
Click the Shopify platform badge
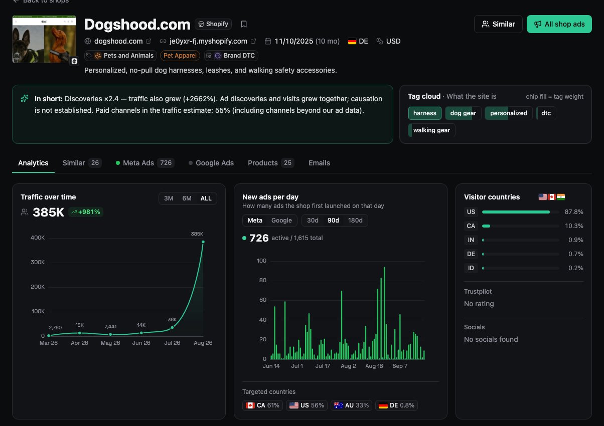pos(214,24)
